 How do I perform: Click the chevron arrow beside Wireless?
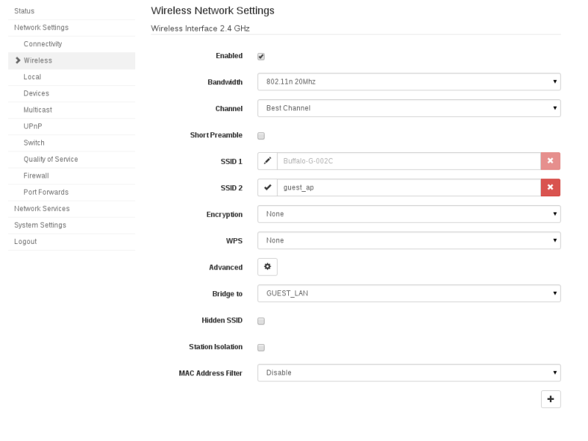(x=18, y=60)
